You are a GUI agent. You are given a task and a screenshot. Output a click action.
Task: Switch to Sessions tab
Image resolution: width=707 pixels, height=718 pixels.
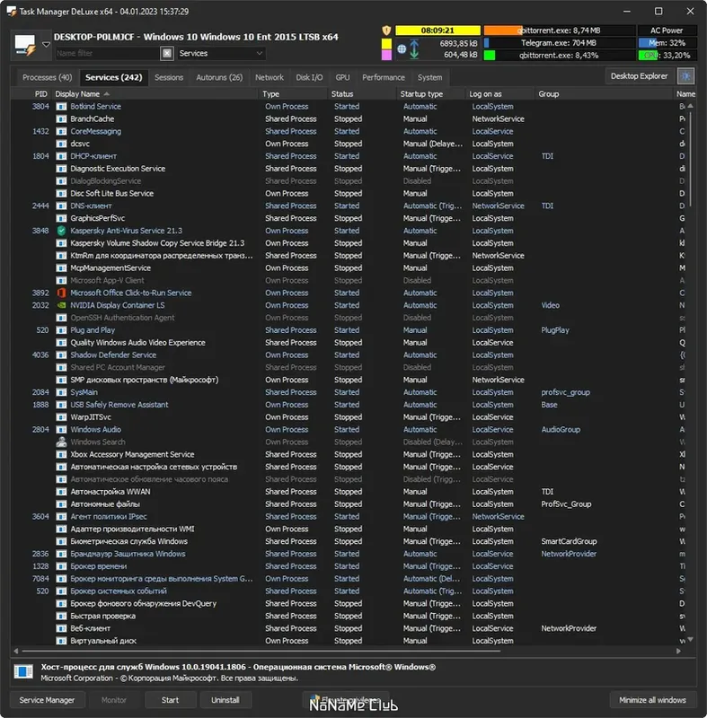[x=169, y=78]
